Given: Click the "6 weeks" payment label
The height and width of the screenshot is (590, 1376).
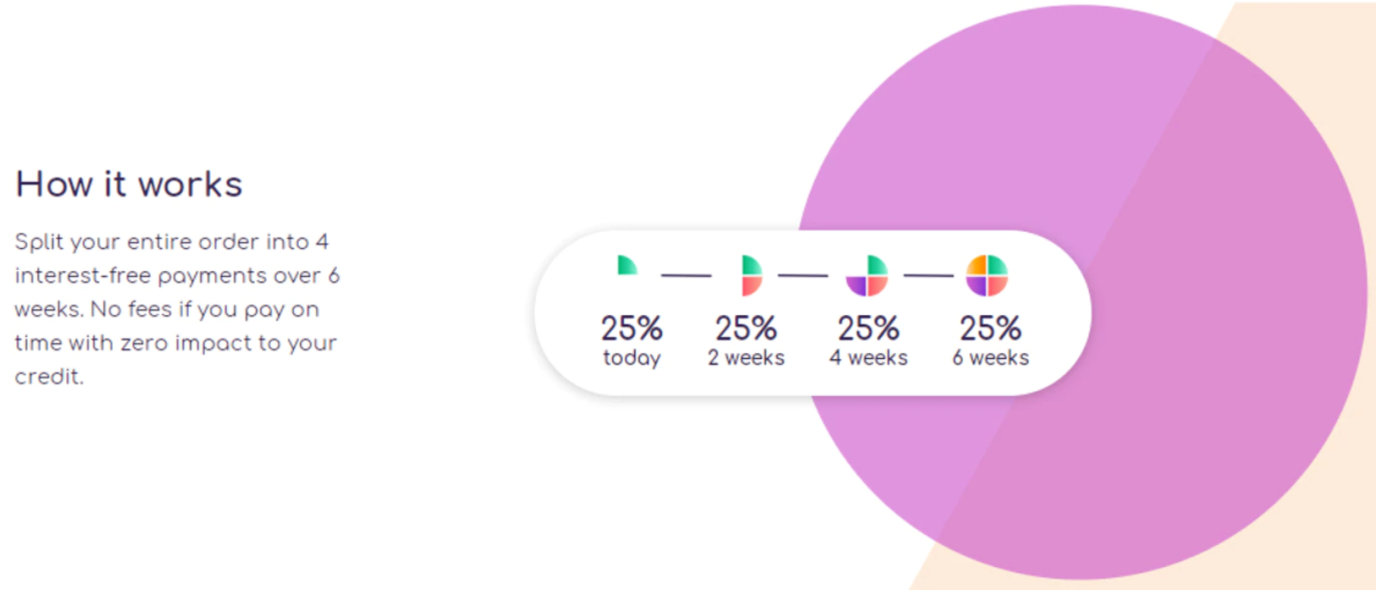Looking at the screenshot, I should [x=990, y=358].
